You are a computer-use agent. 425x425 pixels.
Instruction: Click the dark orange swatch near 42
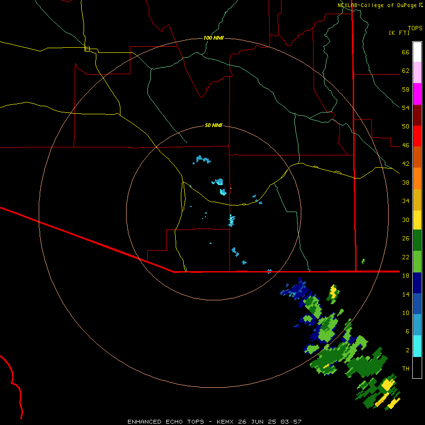point(417,157)
